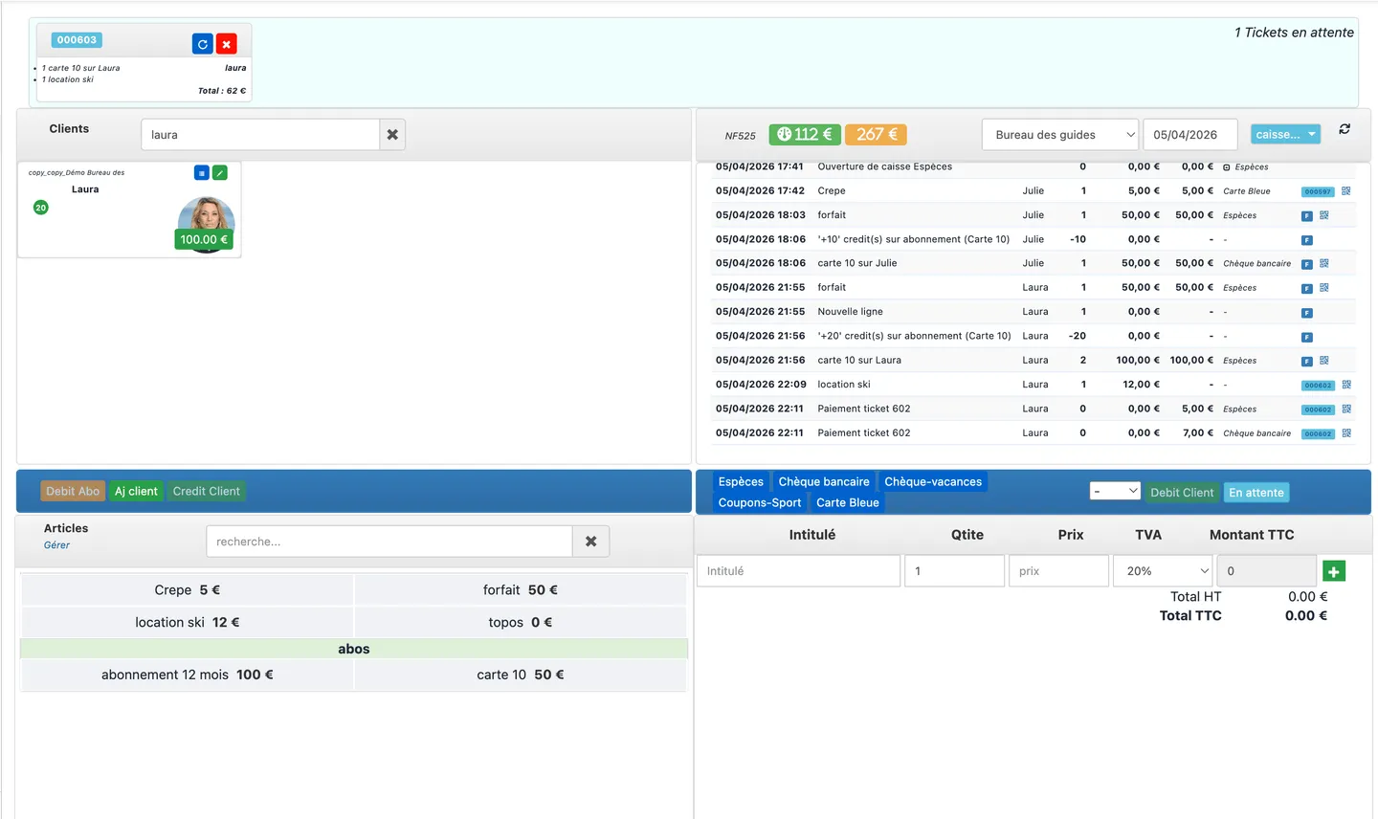Focus the Intitulé input field
This screenshot has height=819, width=1378.
click(799, 571)
